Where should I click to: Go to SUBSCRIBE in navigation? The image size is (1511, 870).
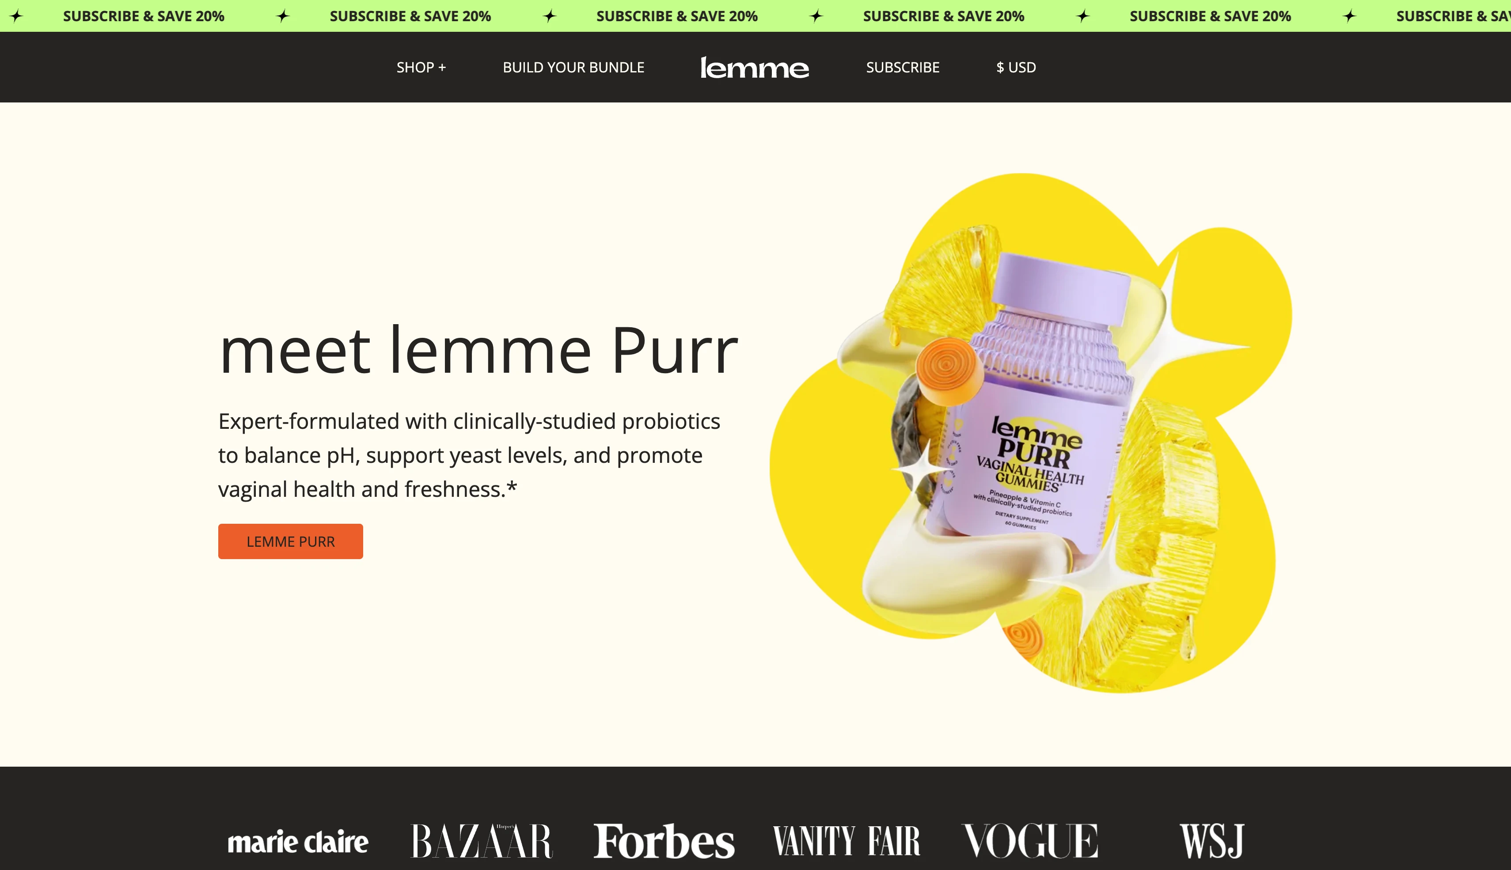[903, 68]
